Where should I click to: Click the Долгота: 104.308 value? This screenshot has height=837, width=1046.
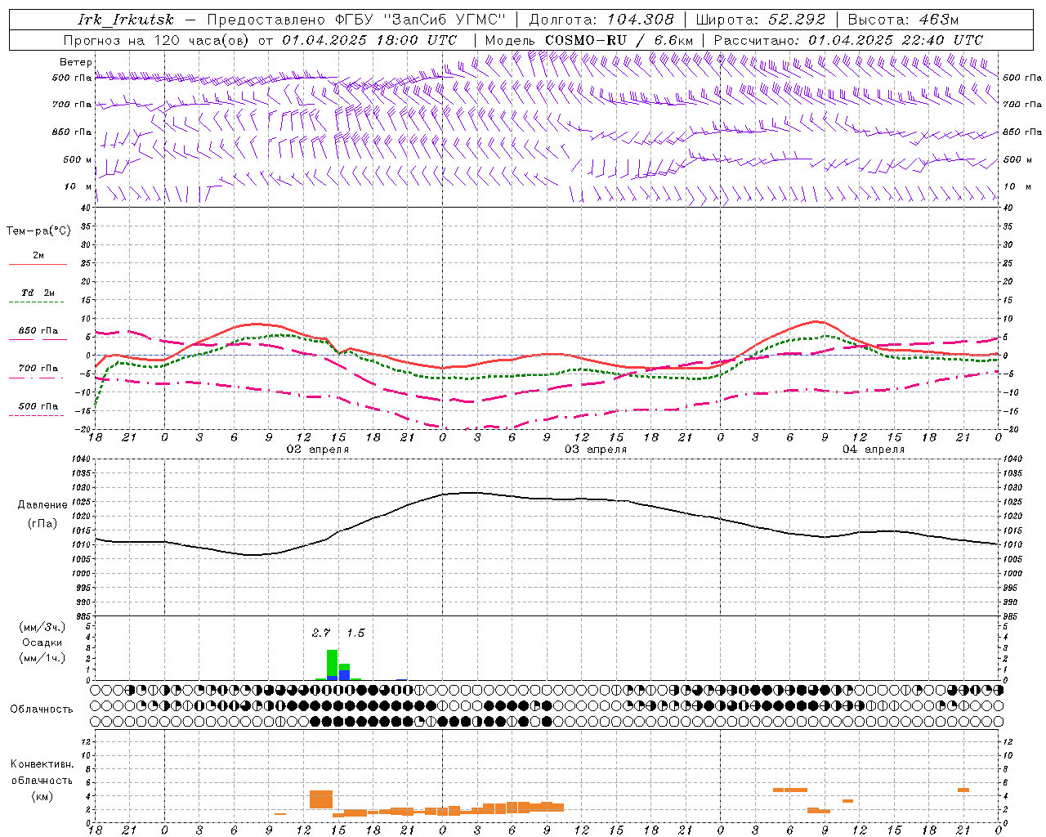point(601,20)
